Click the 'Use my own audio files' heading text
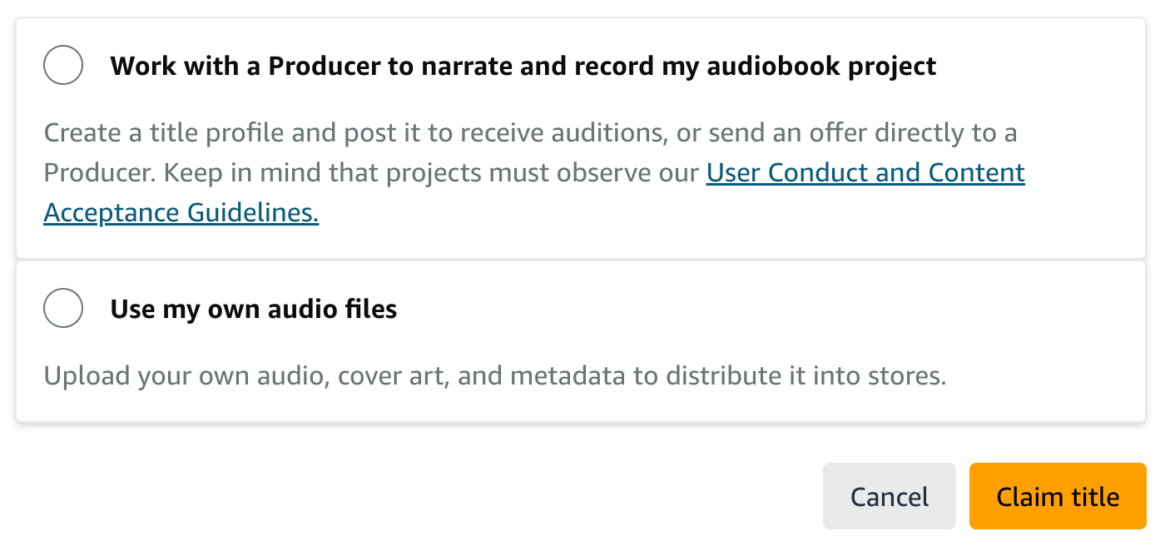The image size is (1160, 551). tap(254, 310)
